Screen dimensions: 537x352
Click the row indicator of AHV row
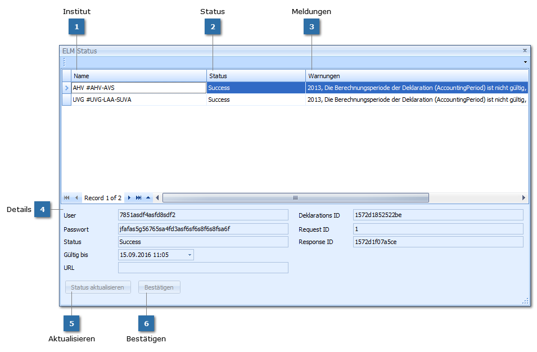click(66, 88)
